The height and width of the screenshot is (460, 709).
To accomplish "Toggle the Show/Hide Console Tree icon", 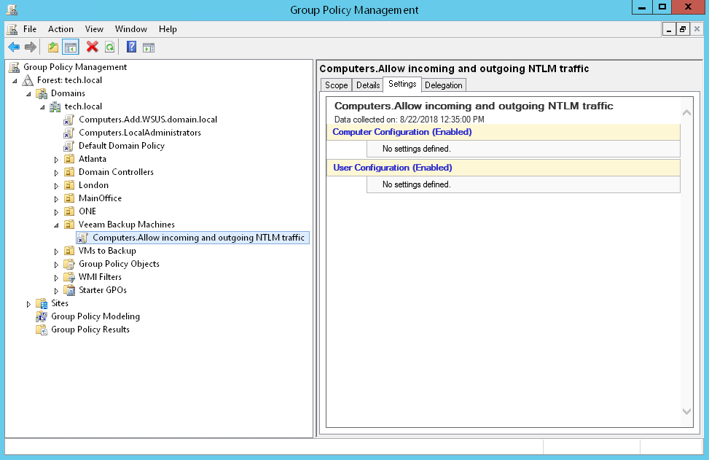I will pos(71,47).
